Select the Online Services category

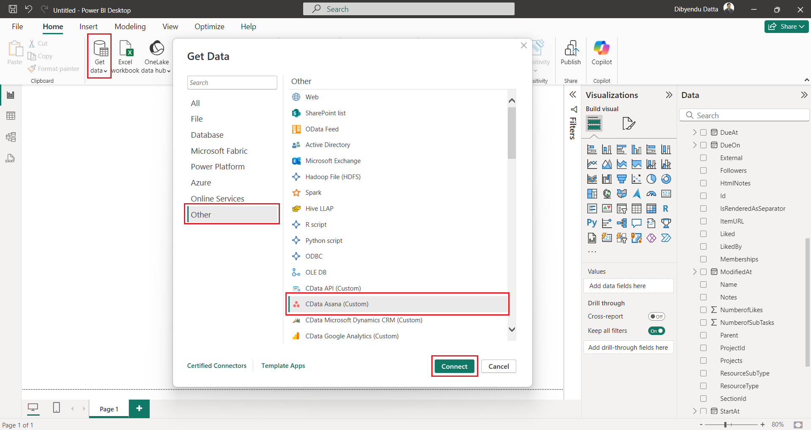coord(217,199)
